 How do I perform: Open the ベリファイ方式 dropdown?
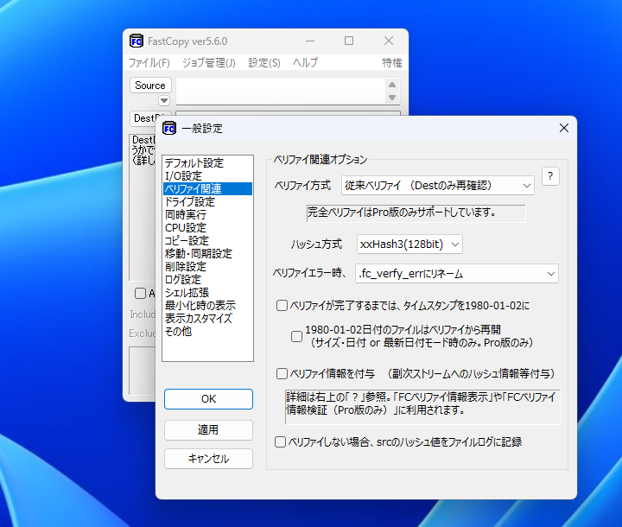coord(437,186)
